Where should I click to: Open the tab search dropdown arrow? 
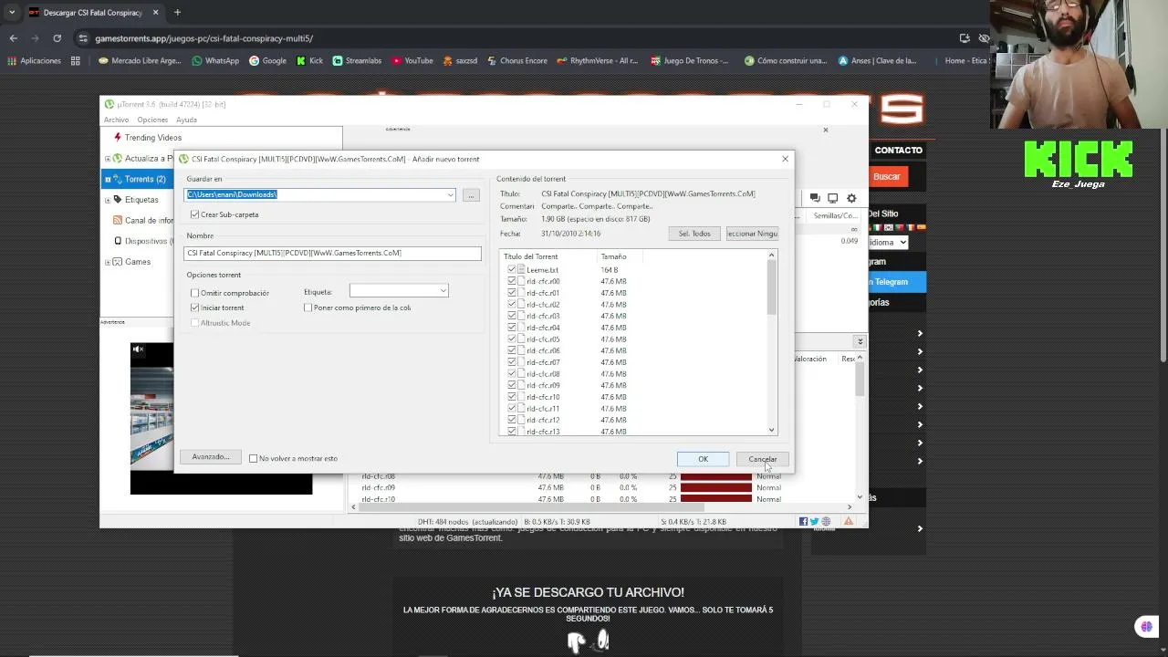(11, 13)
